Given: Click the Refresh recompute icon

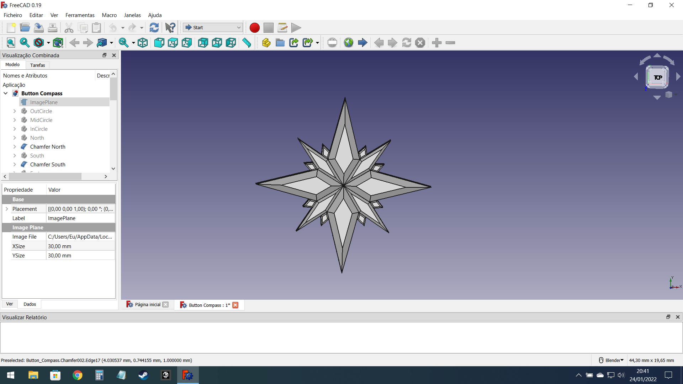Looking at the screenshot, I should point(154,27).
